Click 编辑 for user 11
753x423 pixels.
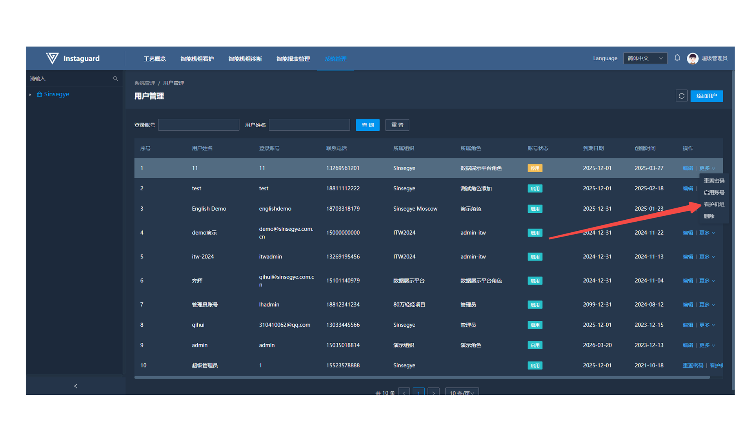[688, 168]
